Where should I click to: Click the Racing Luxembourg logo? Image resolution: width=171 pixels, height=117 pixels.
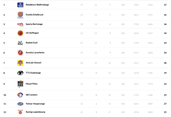20,112
